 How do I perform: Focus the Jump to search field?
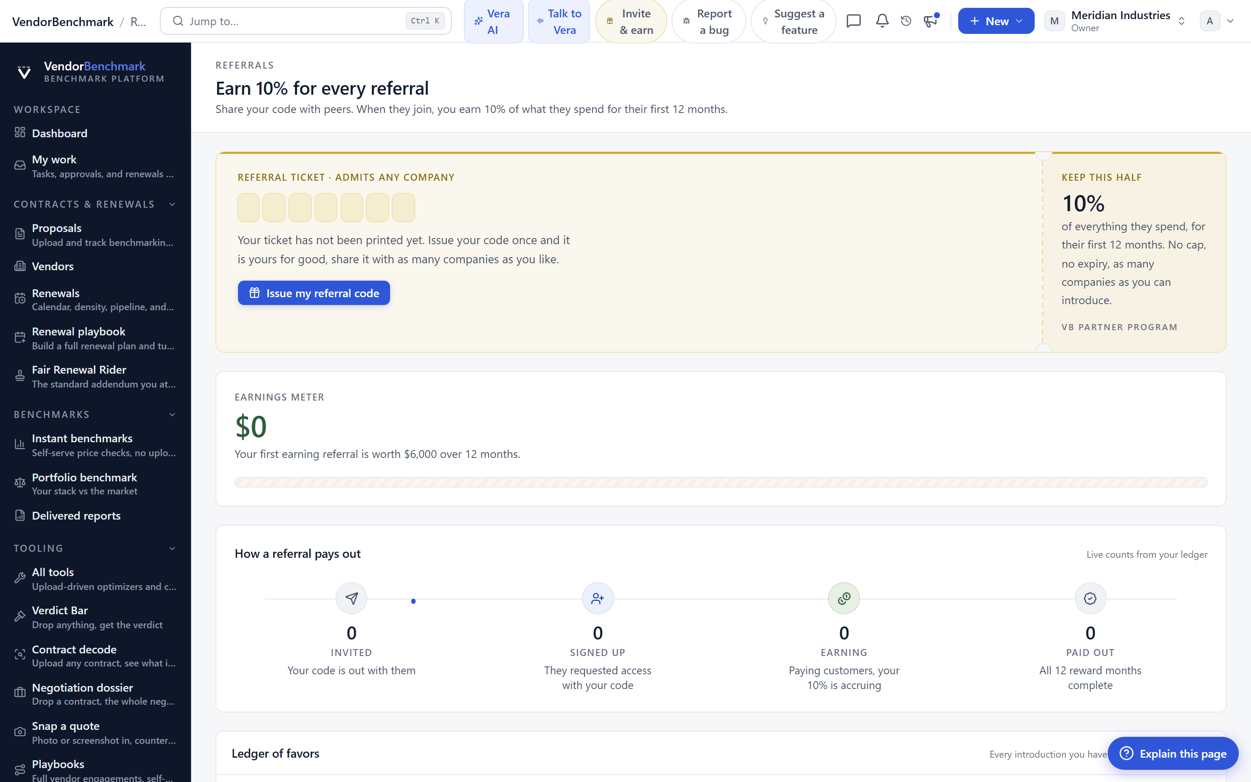click(305, 21)
